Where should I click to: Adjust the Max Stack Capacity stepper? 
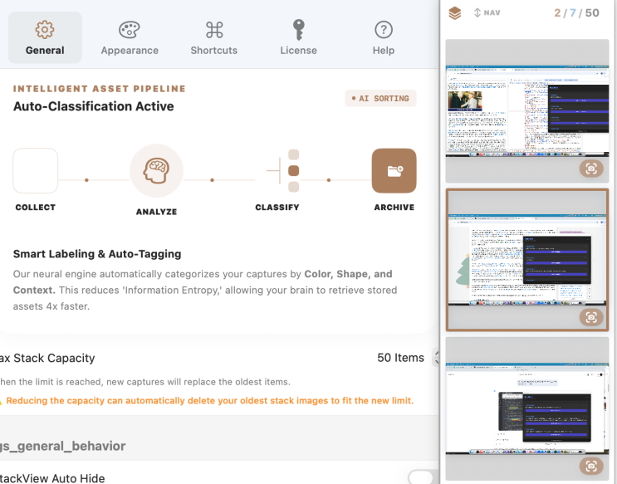coord(435,358)
